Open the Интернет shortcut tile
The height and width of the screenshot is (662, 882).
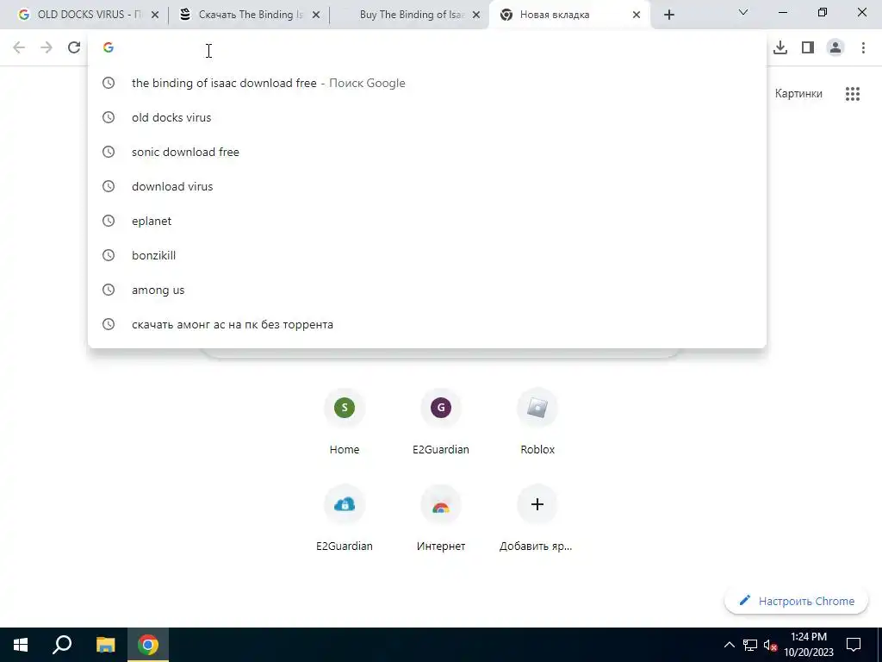[441, 518]
